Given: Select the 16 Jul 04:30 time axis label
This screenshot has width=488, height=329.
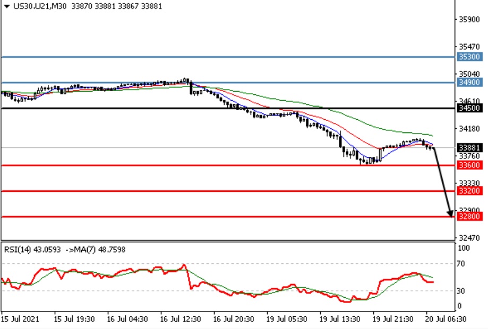Looking at the screenshot, I should 127,319.
